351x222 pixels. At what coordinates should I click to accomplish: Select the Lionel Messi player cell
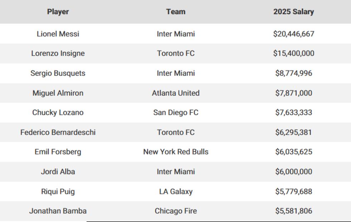[58, 34]
